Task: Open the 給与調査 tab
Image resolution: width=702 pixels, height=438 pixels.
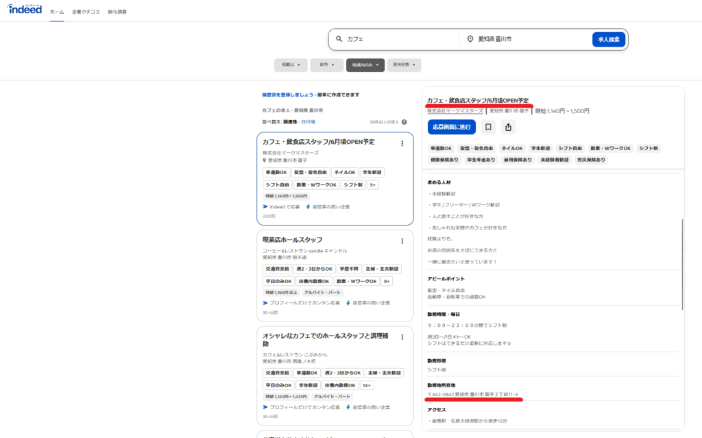Action: [117, 12]
